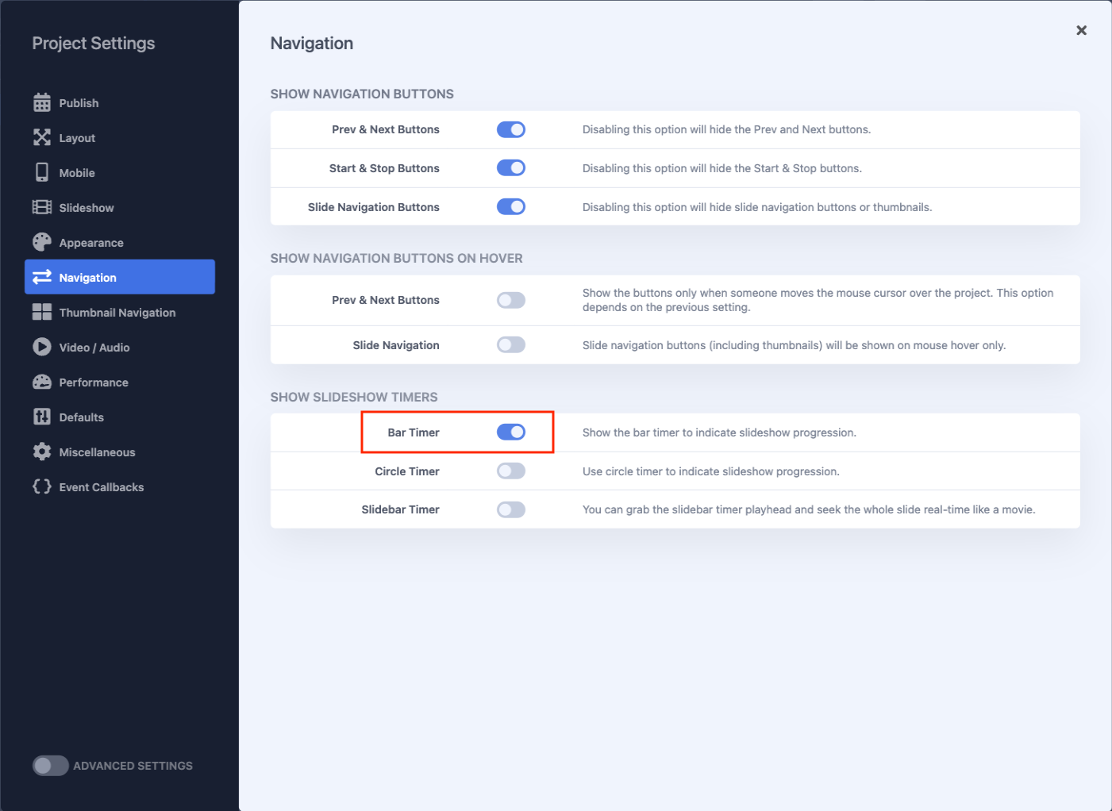Click the Miscellaneous gear icon

pos(42,452)
